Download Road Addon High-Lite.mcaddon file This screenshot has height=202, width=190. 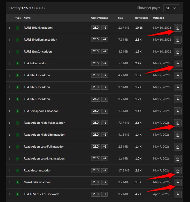tap(178, 135)
